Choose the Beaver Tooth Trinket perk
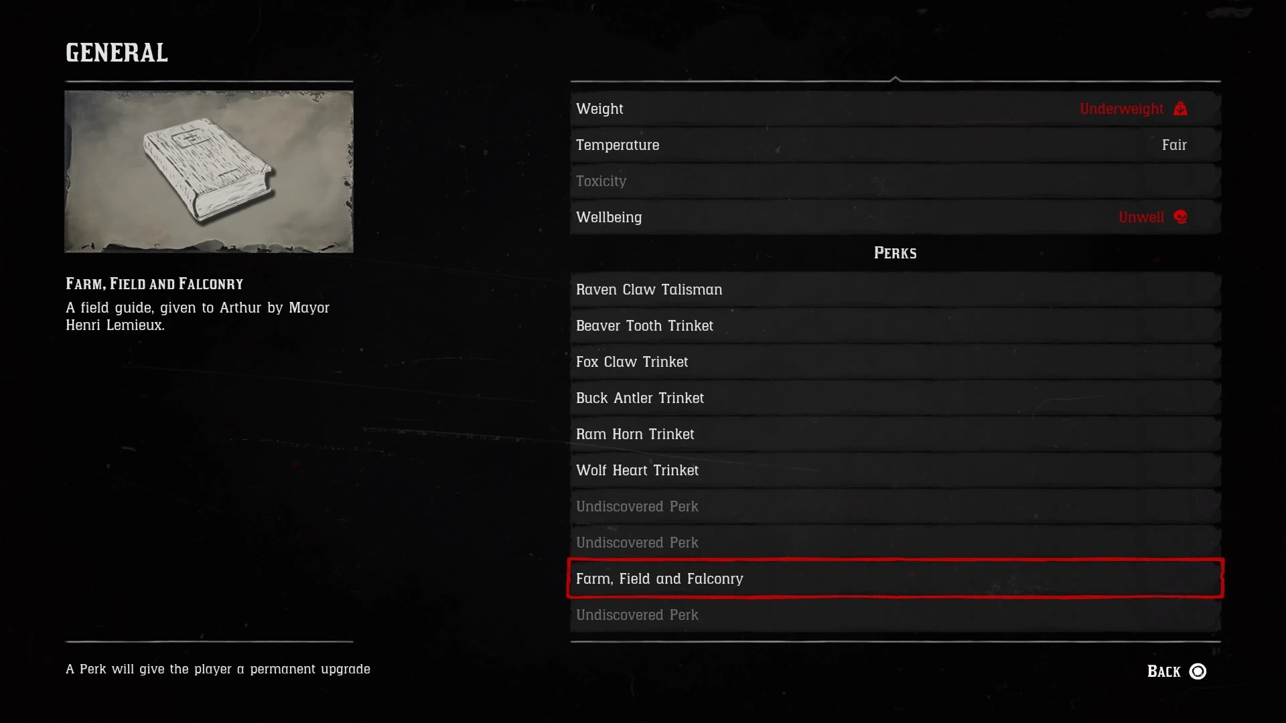 (896, 325)
